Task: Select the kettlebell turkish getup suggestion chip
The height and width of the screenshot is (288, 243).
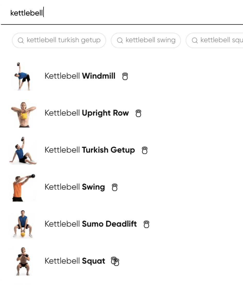Action: [x=59, y=40]
